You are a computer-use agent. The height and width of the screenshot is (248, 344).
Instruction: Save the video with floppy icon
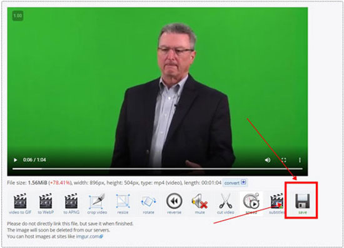pyautogui.click(x=302, y=203)
